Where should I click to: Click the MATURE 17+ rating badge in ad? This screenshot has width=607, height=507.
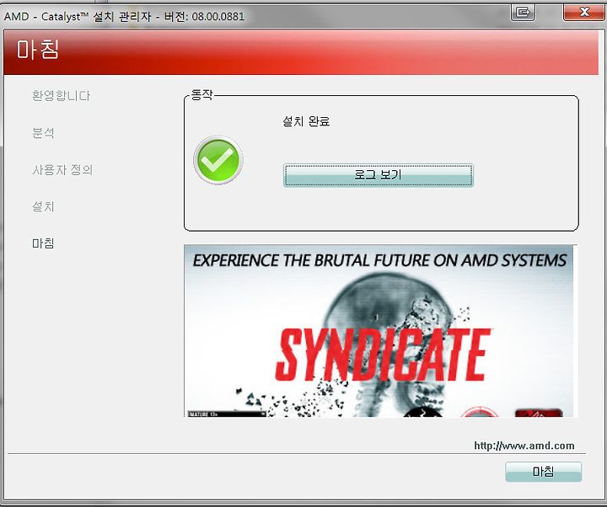pyautogui.click(x=227, y=414)
